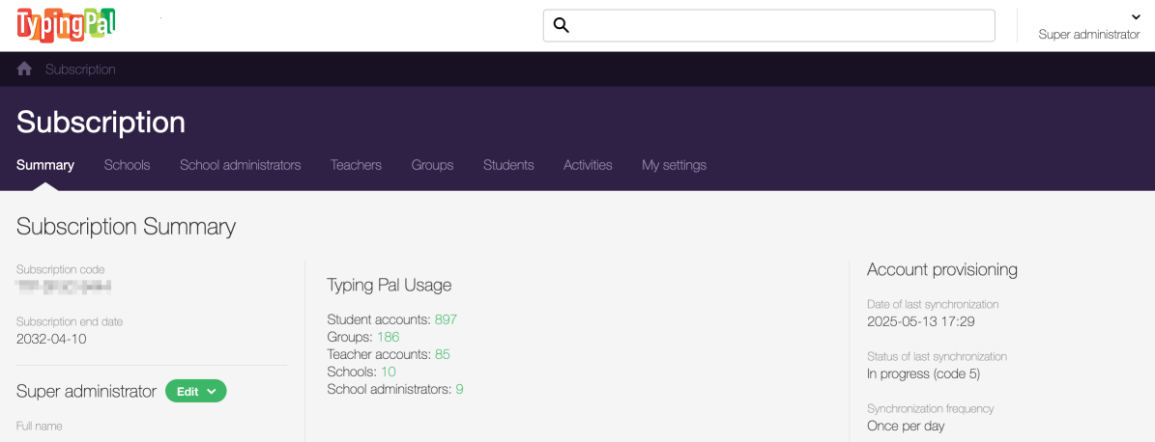Switch to the Schools tab

pos(127,165)
